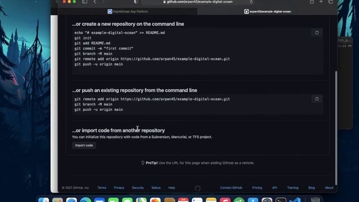Open Photos from the Dock
The width and height of the screenshot is (359, 202).
tap(155, 200)
